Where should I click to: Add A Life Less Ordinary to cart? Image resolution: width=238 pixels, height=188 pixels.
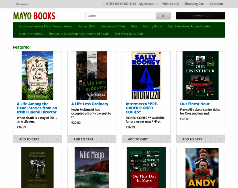pos(82,139)
